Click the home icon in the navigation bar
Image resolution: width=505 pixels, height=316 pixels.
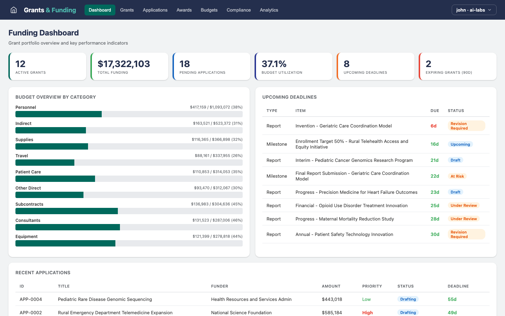point(13,10)
